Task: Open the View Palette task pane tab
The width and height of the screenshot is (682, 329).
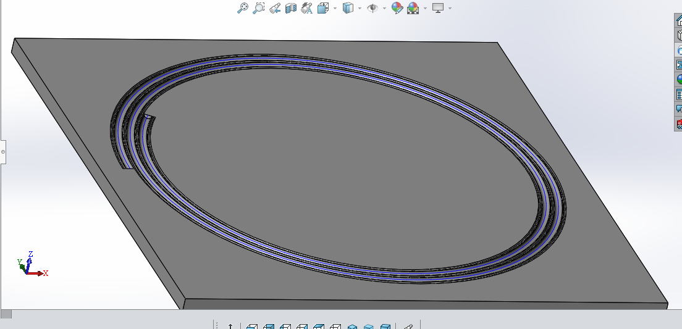Action: click(x=678, y=65)
